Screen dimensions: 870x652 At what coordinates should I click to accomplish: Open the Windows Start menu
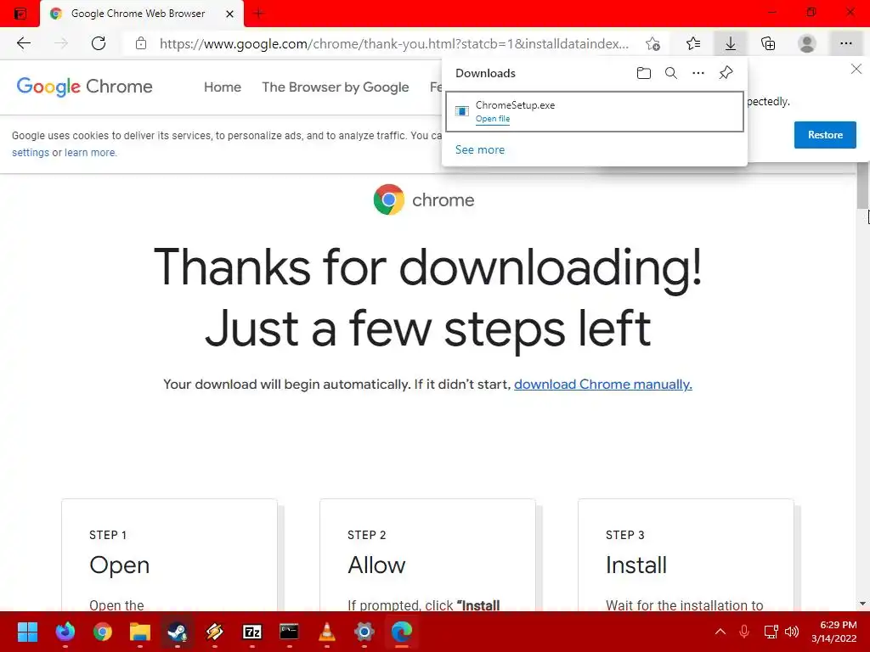click(27, 632)
